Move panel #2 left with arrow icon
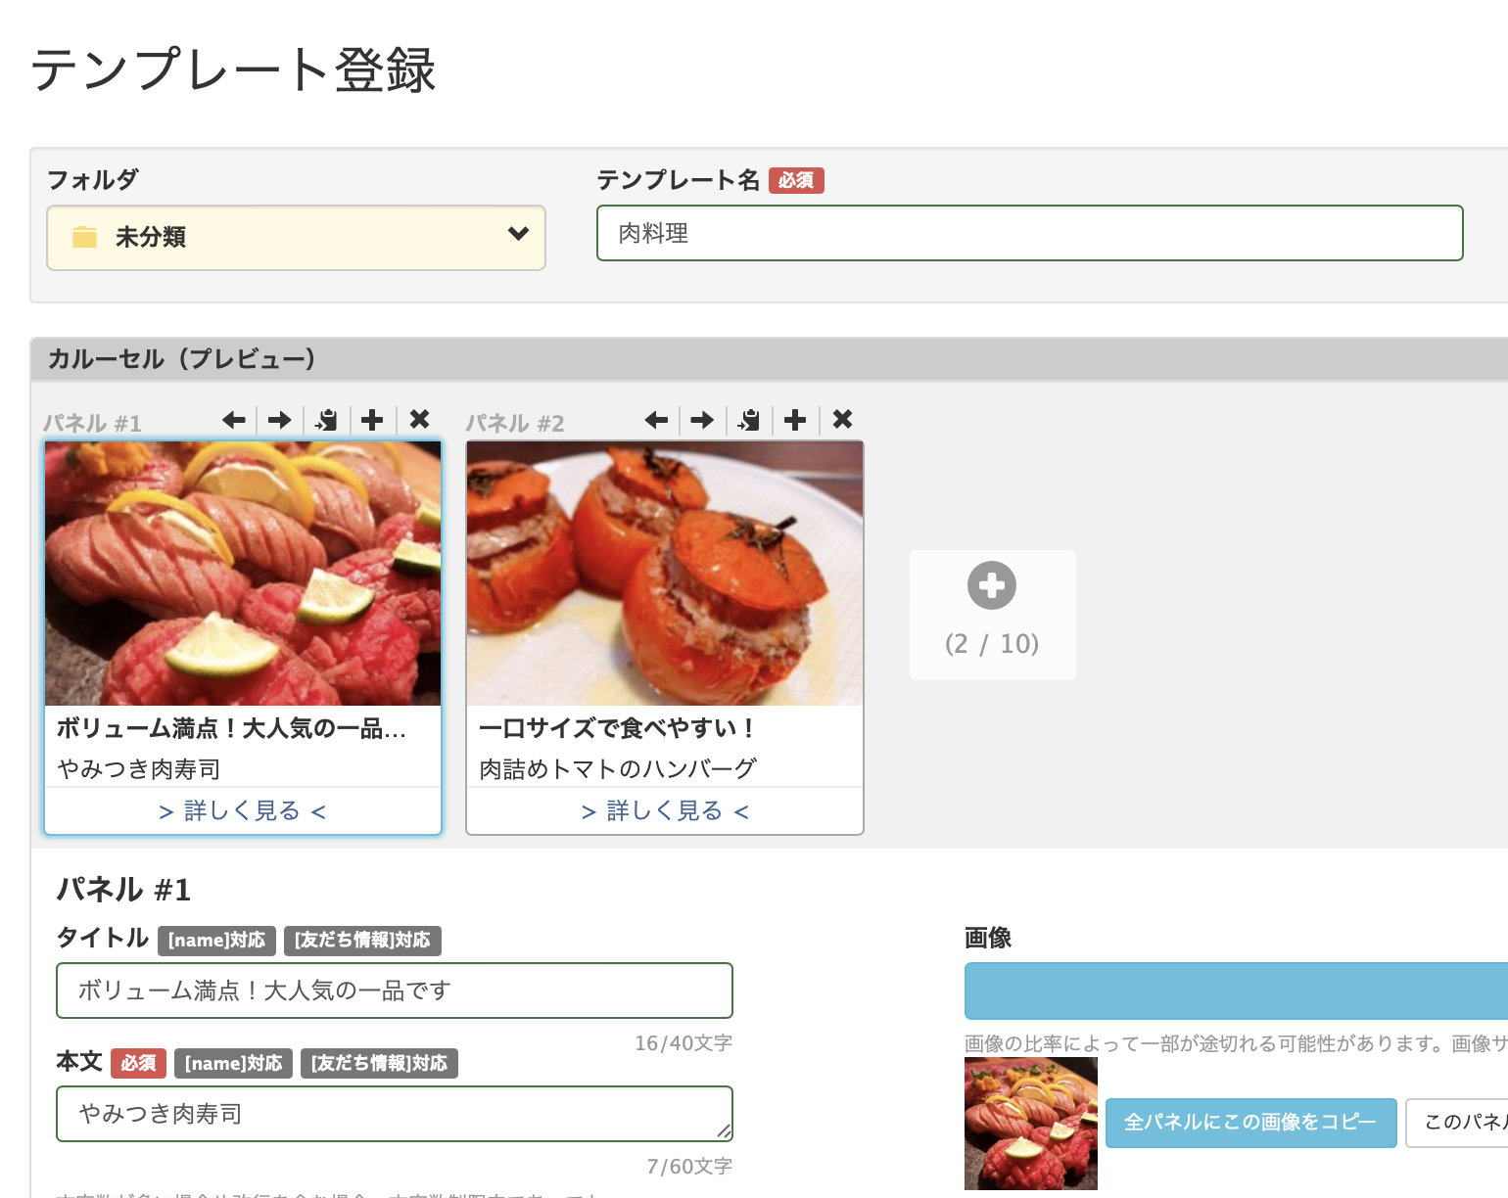 [x=656, y=420]
